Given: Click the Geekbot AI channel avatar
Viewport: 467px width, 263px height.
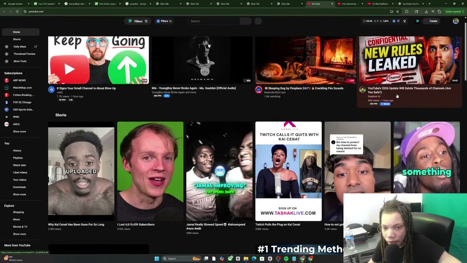Looking at the screenshot, I should coord(362,89).
